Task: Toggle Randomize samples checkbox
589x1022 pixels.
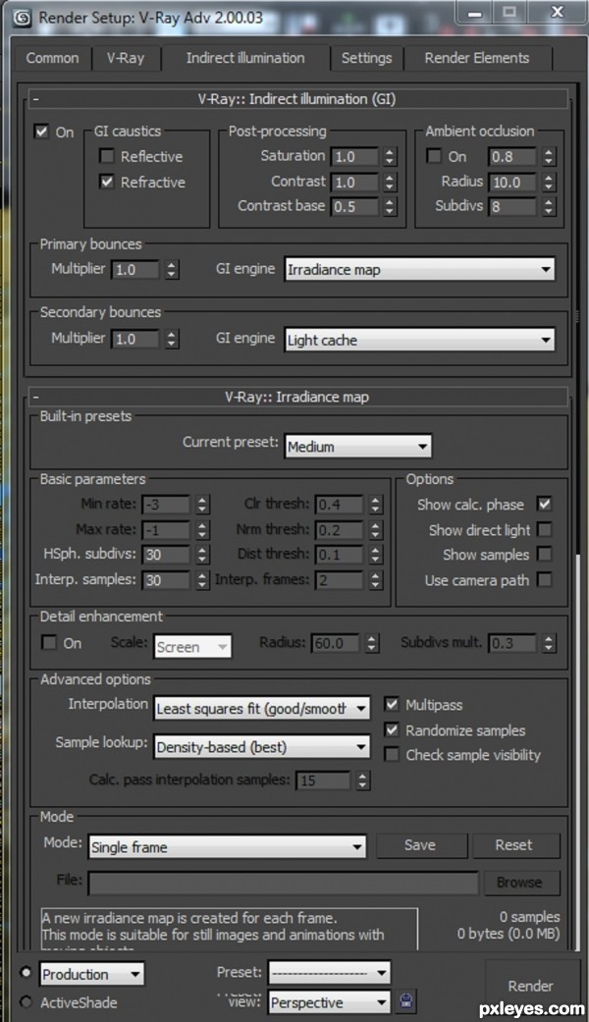Action: coord(392,730)
